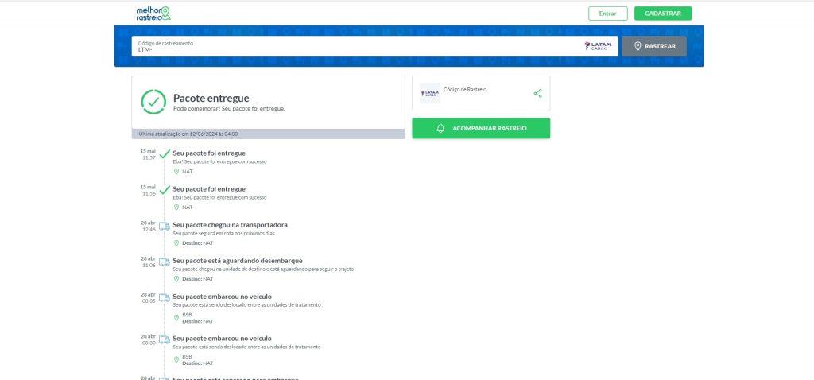
Task: Click 'Destino: NAT' under the 12:46 event
Action: [198, 243]
